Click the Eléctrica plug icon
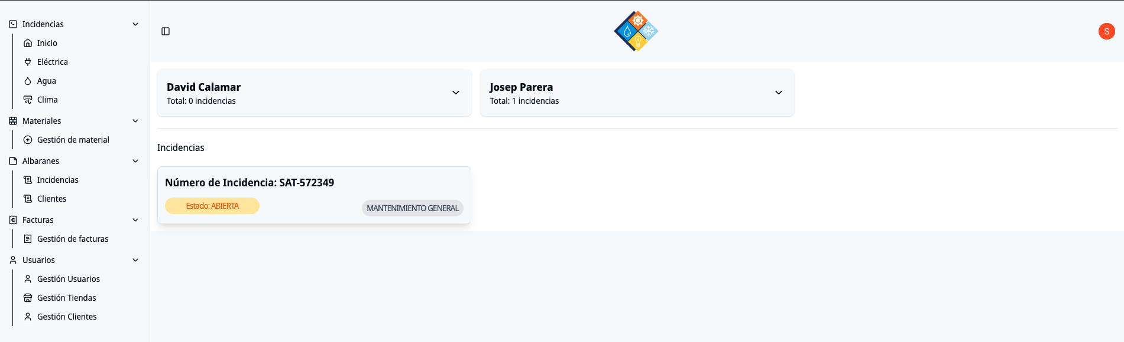The image size is (1124, 342). click(28, 62)
